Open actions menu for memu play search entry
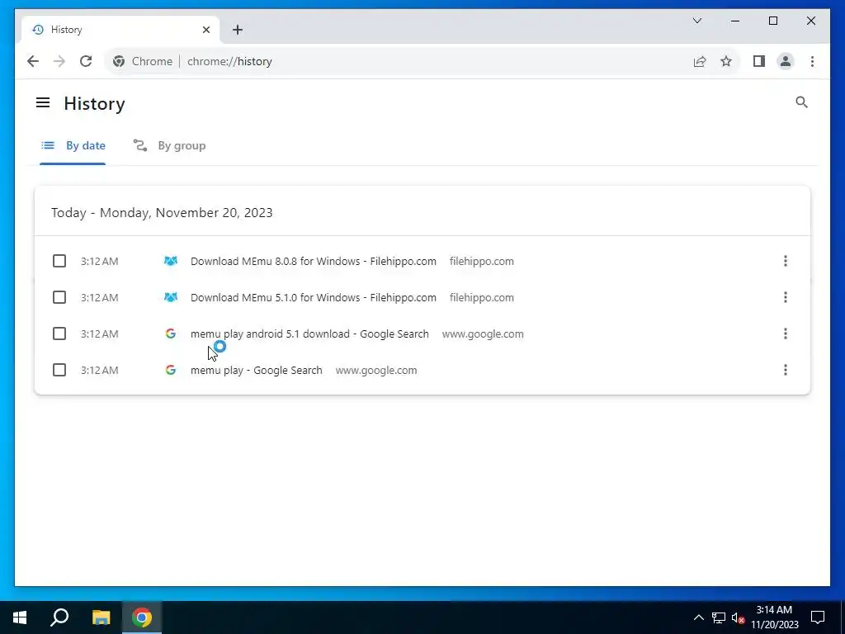Viewport: 845px width, 634px height. [x=786, y=370]
